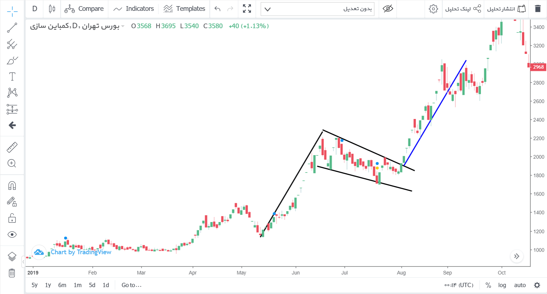The height and width of the screenshot is (294, 547).
Task: Toggle auto scale mode
Action: coord(520,285)
